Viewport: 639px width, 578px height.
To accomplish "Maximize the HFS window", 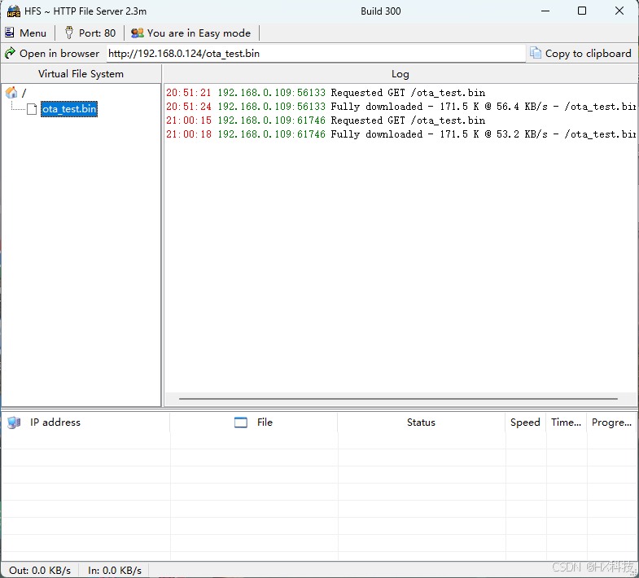I will pyautogui.click(x=582, y=11).
